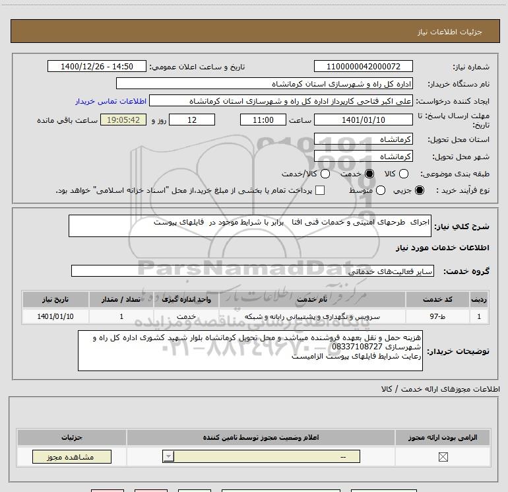Select the کالا radio button
Viewport: 508px width, 492px height.
tap(404, 174)
